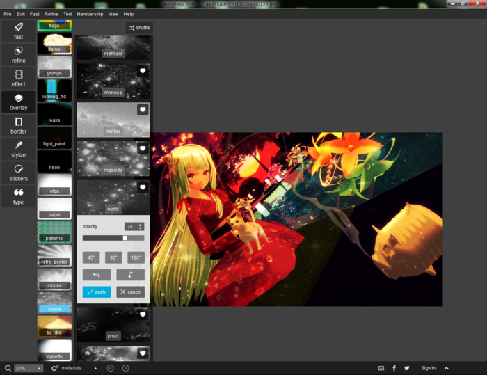487x375 pixels.
Task: Open the stylize brush tool
Action: point(18,149)
